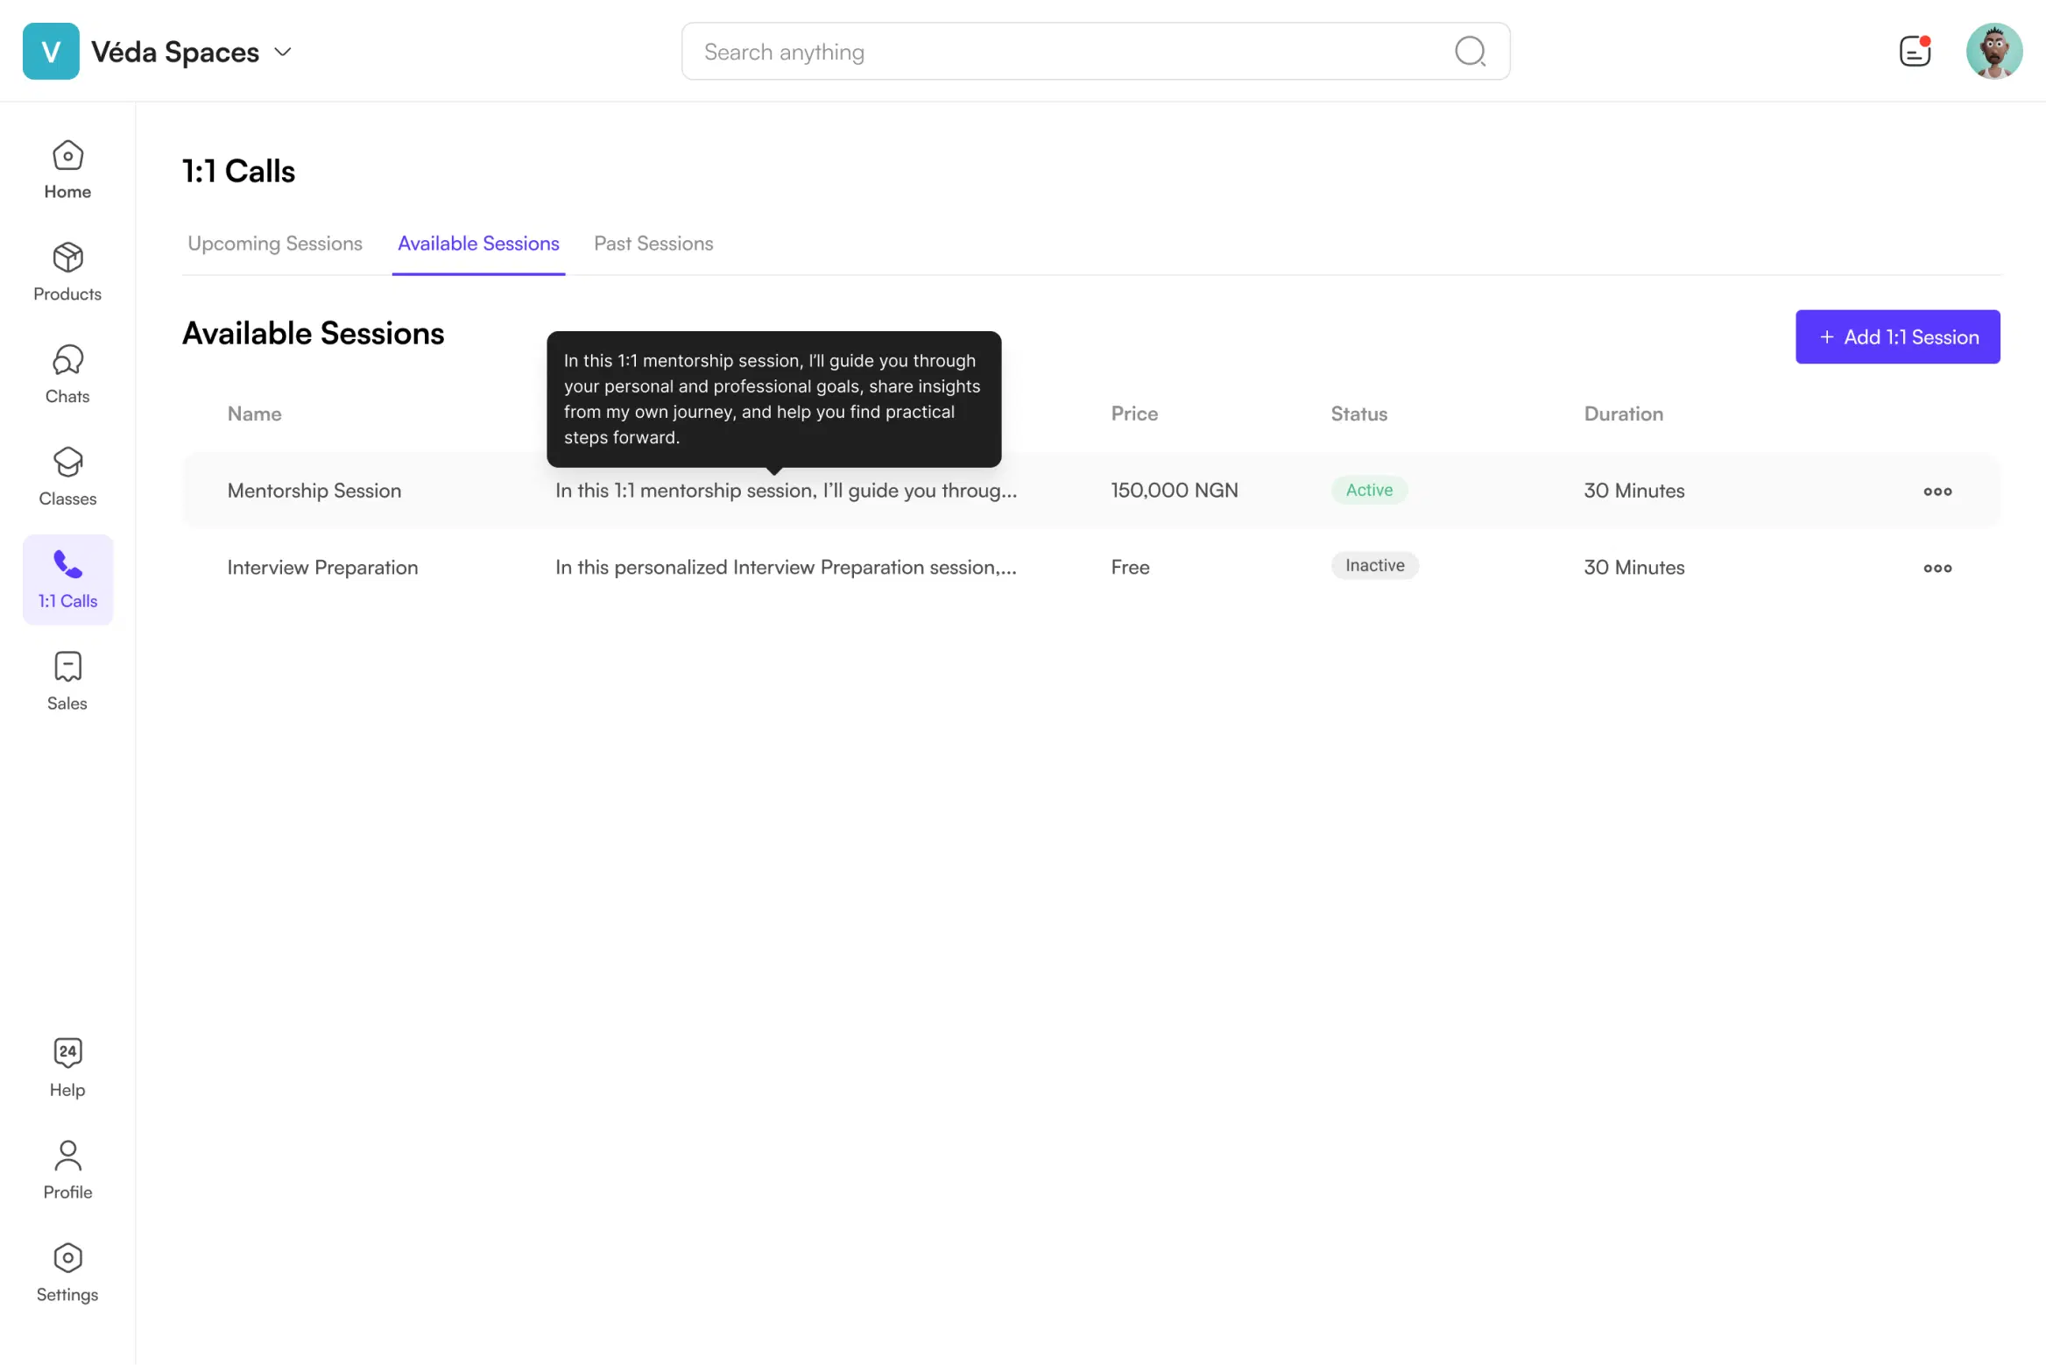The height and width of the screenshot is (1365, 2046).
Task: Open the Home section in sidebar
Action: pos(67,171)
